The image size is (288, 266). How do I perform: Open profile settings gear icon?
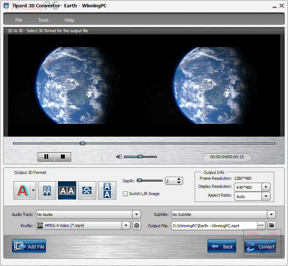tap(137, 226)
